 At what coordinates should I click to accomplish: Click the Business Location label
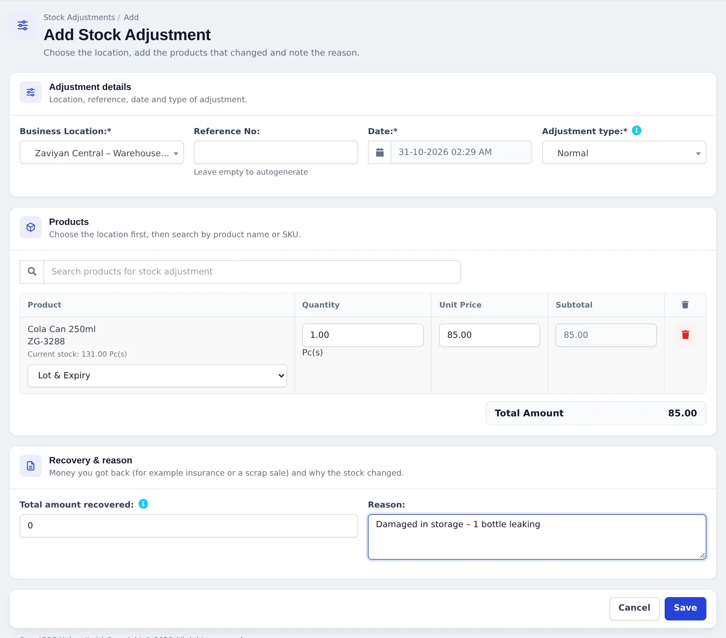[x=65, y=131]
